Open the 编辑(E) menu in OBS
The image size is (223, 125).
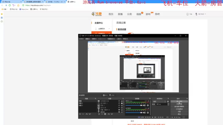[x=88, y=39]
